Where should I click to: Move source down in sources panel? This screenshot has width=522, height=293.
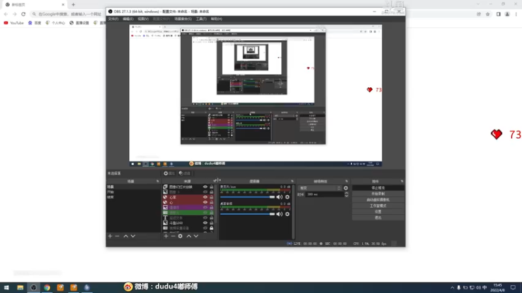(196, 236)
